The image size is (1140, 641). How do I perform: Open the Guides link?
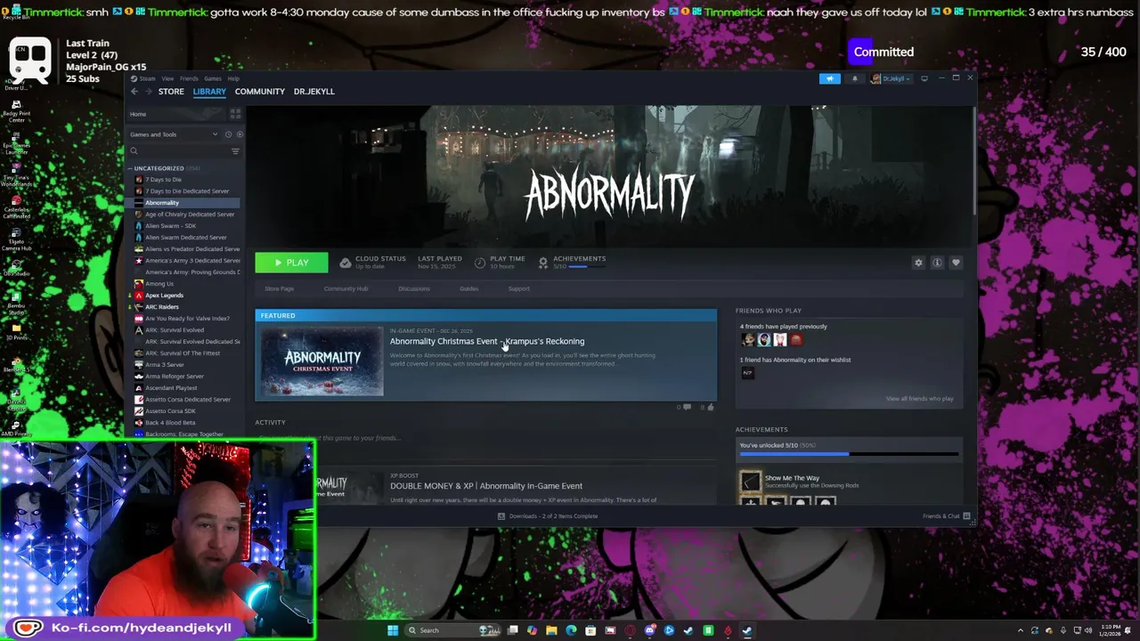coord(469,288)
